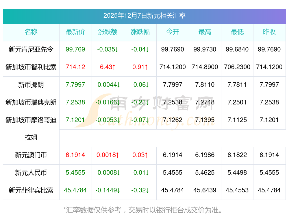Click the 最新价 column header
This screenshot has width=289, height=219.
[x=75, y=32]
